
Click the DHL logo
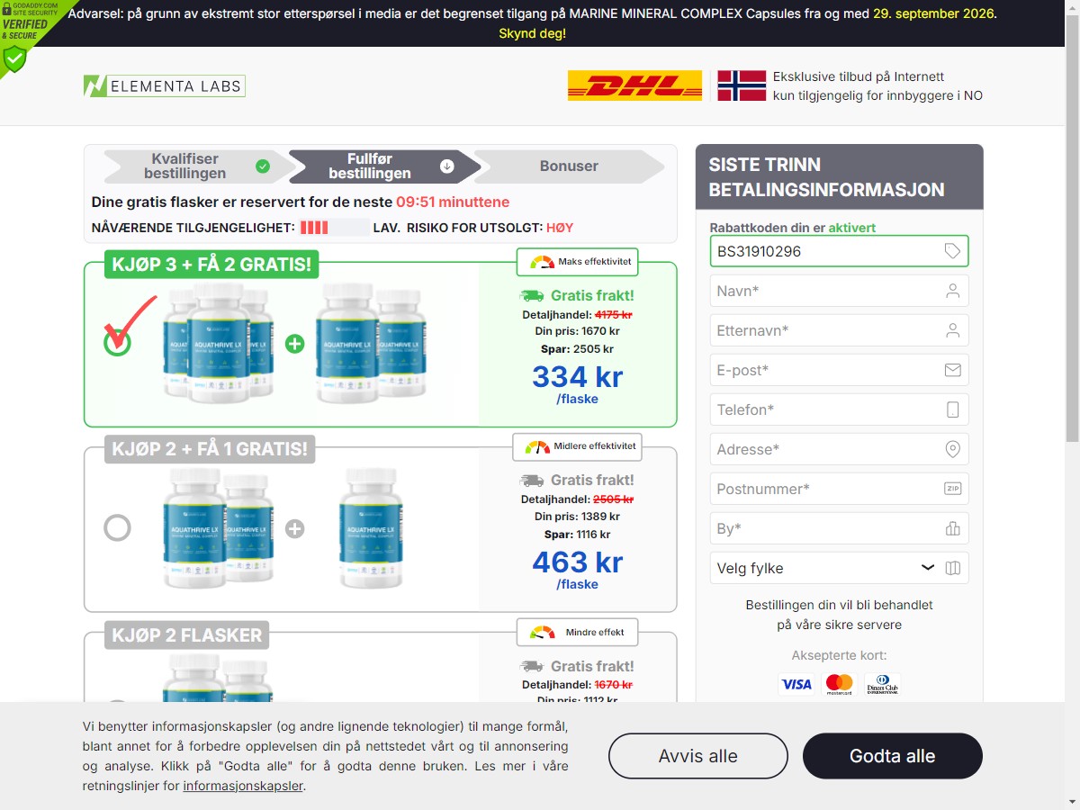click(x=634, y=85)
